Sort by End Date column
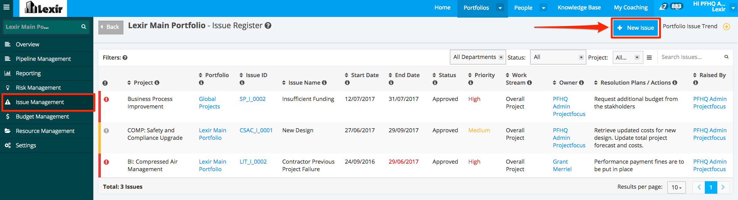 tap(390, 75)
